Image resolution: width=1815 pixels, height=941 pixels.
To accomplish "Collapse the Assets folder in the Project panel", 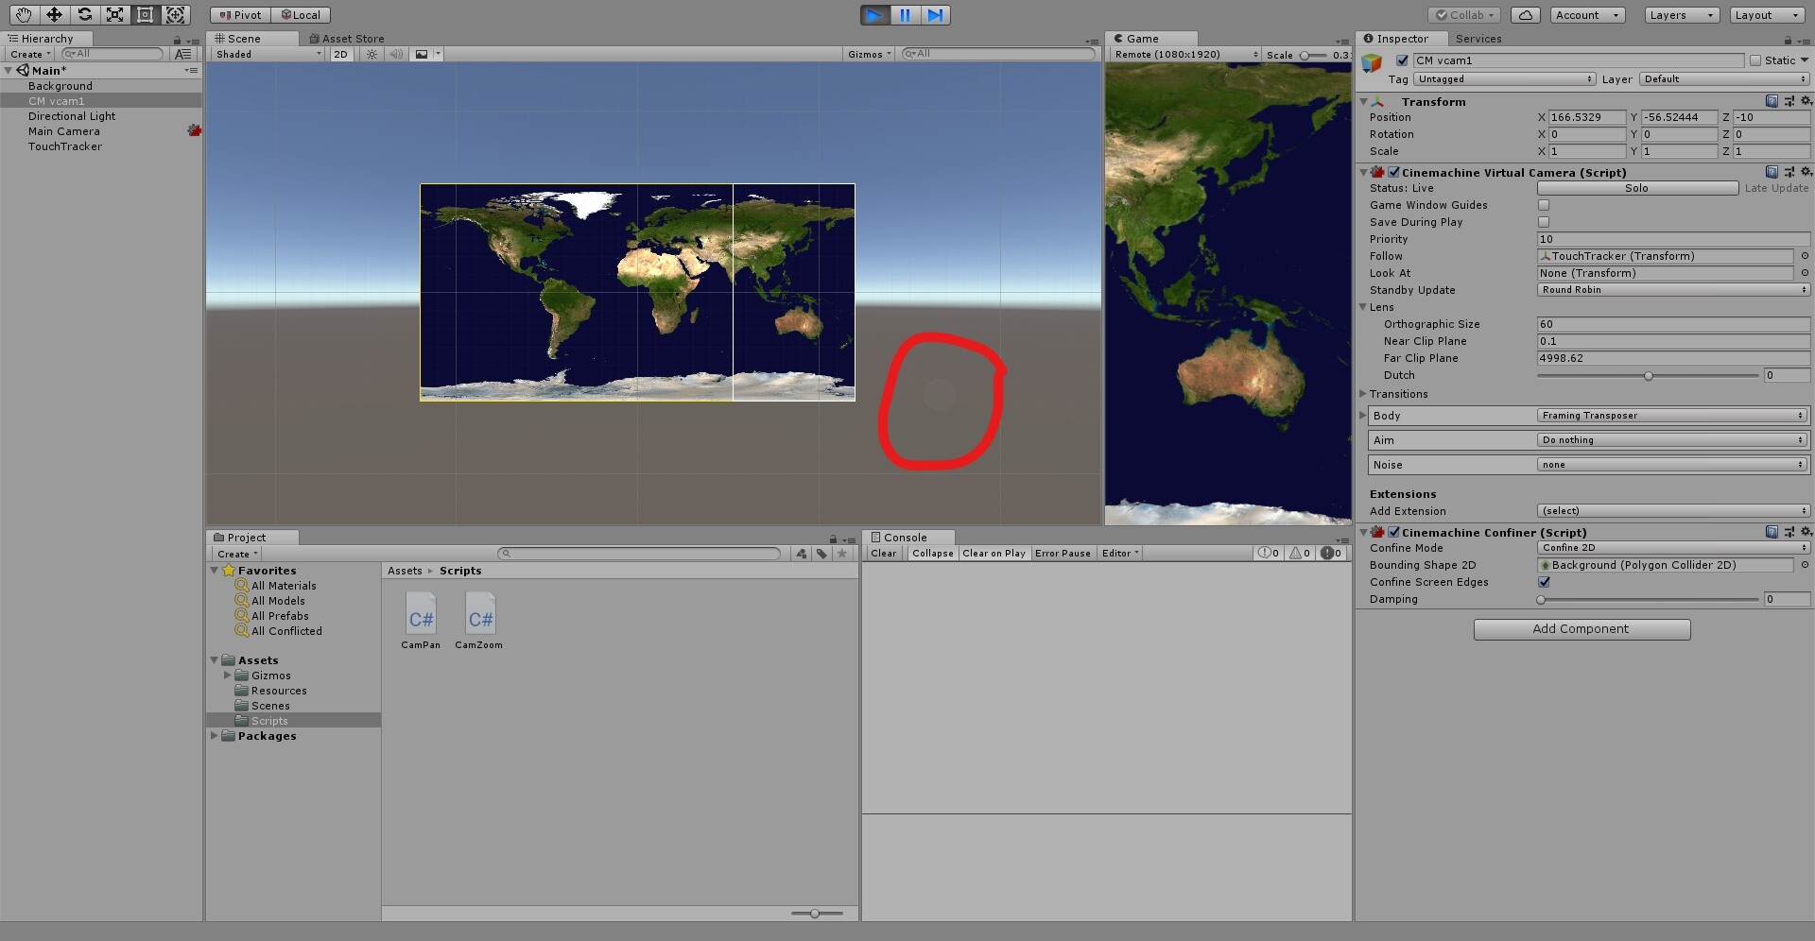I will 215,659.
